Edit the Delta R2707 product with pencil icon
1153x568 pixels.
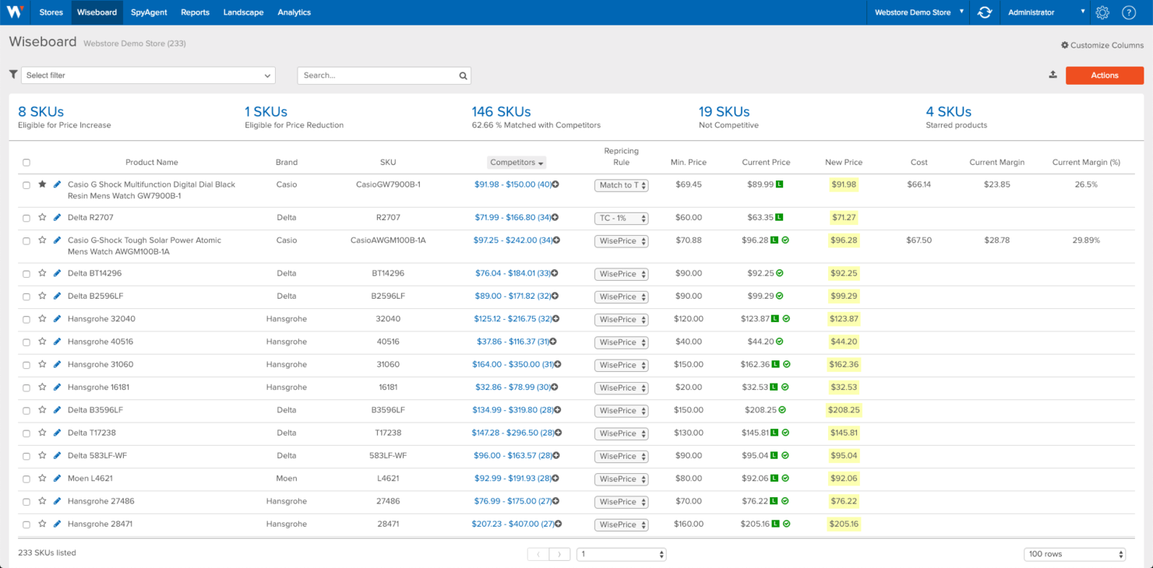[x=55, y=217]
